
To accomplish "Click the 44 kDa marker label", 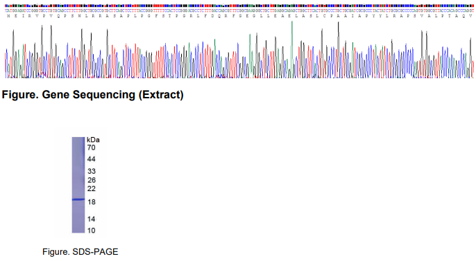I will (92, 159).
